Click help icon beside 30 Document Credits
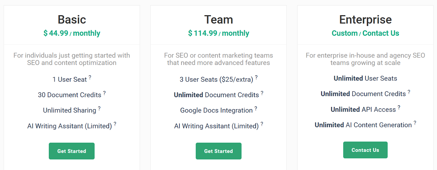Viewport: 437px width, 170px height. tap(104, 93)
